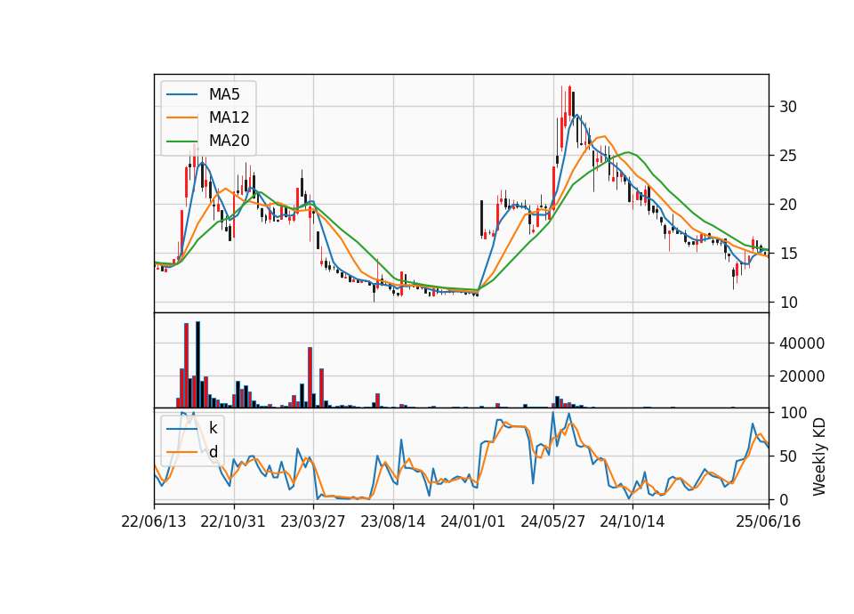This screenshot has width=854, height=614.
Task: Click the 24/01/01 date tick label
Action: (472, 521)
